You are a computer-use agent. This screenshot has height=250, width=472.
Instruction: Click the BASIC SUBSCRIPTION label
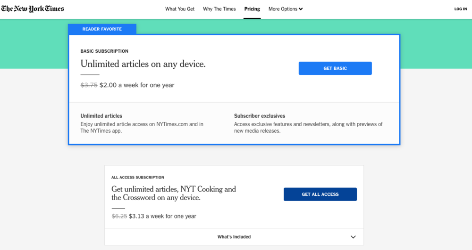[x=104, y=51]
